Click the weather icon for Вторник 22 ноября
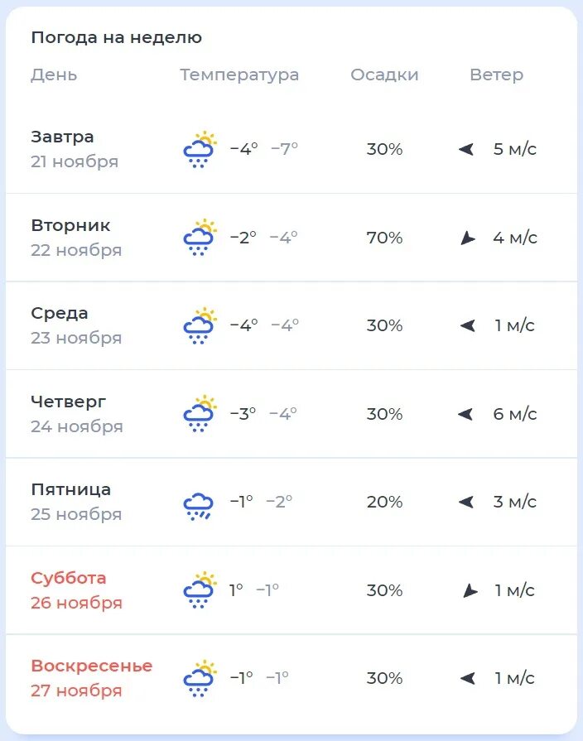The width and height of the screenshot is (583, 741). [x=200, y=238]
